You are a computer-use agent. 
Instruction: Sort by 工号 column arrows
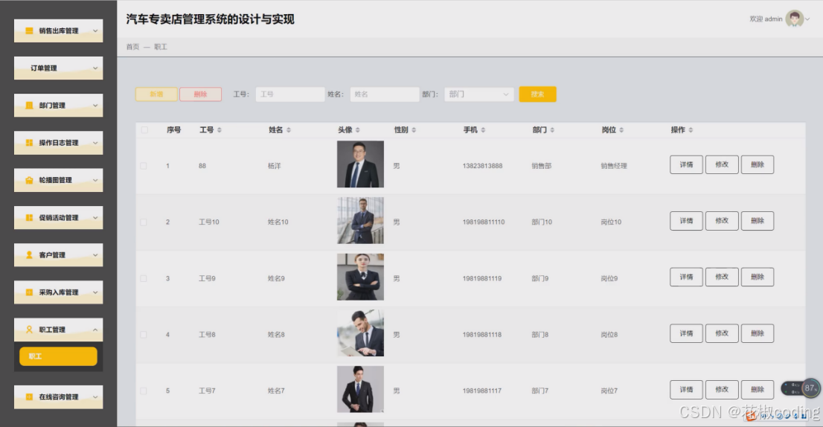pyautogui.click(x=220, y=130)
